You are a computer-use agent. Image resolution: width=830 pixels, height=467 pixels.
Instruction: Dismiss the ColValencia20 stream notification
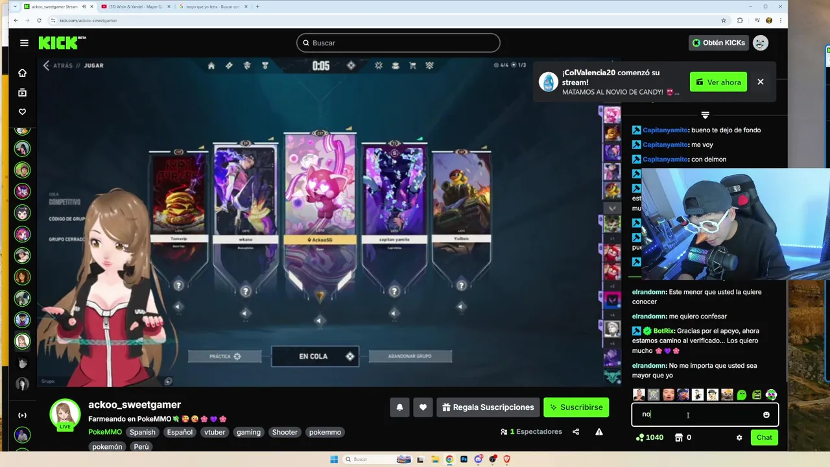[761, 82]
